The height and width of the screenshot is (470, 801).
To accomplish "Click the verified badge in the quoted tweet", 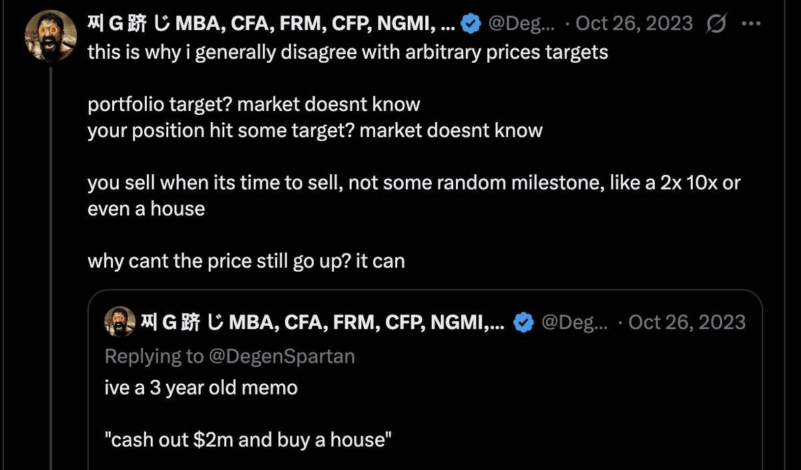I will [523, 323].
